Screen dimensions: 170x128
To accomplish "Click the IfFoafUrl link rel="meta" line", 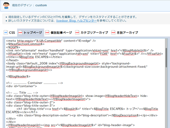I will point(85,54).
